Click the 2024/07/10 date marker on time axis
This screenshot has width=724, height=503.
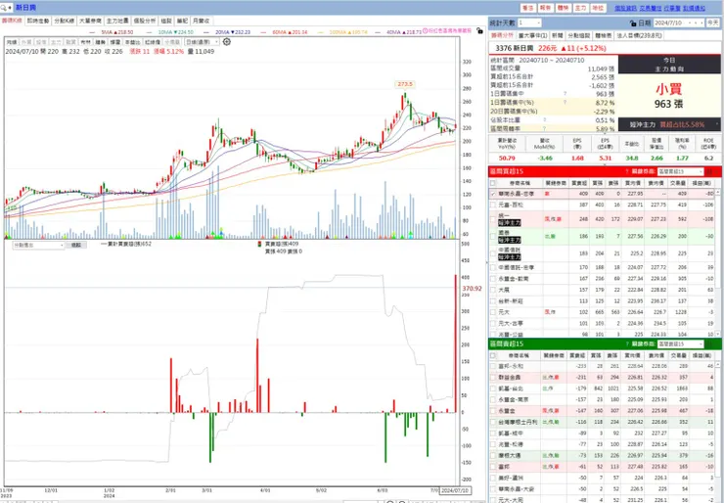[x=455, y=490]
